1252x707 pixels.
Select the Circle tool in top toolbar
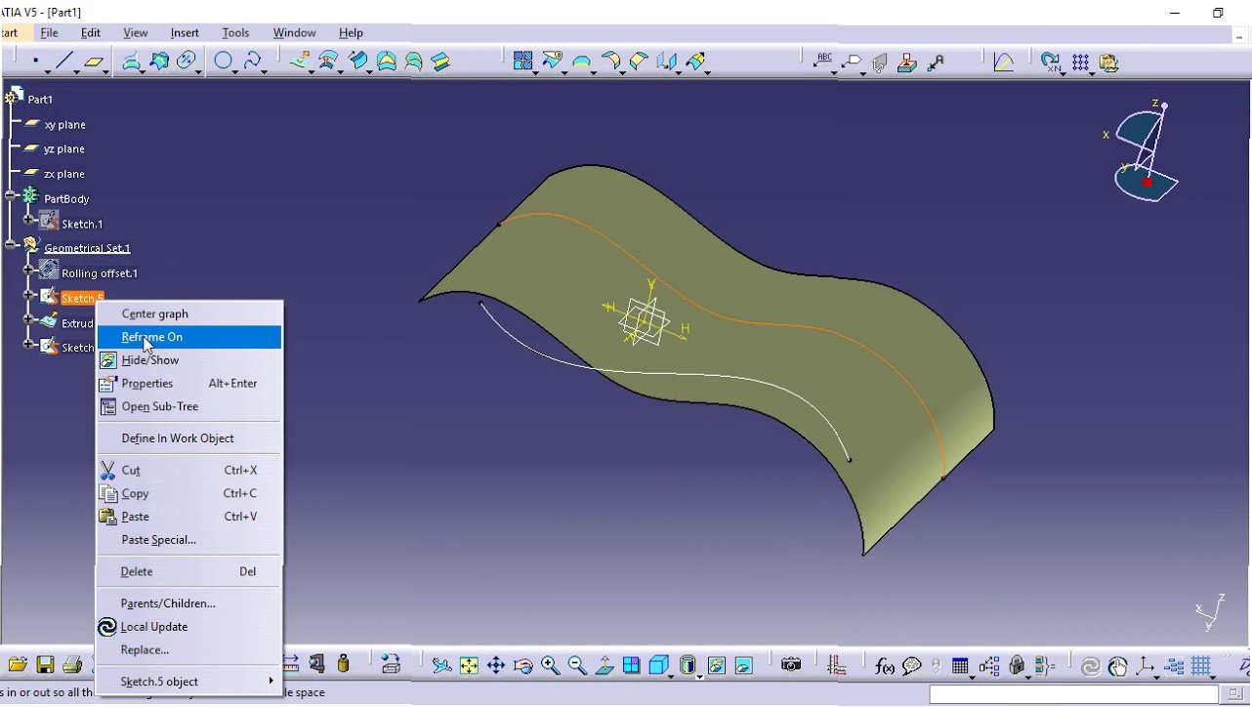(224, 62)
